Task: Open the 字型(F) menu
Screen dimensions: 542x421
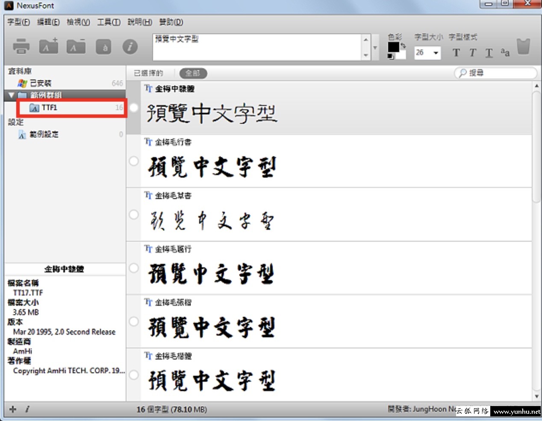Action: 18,22
